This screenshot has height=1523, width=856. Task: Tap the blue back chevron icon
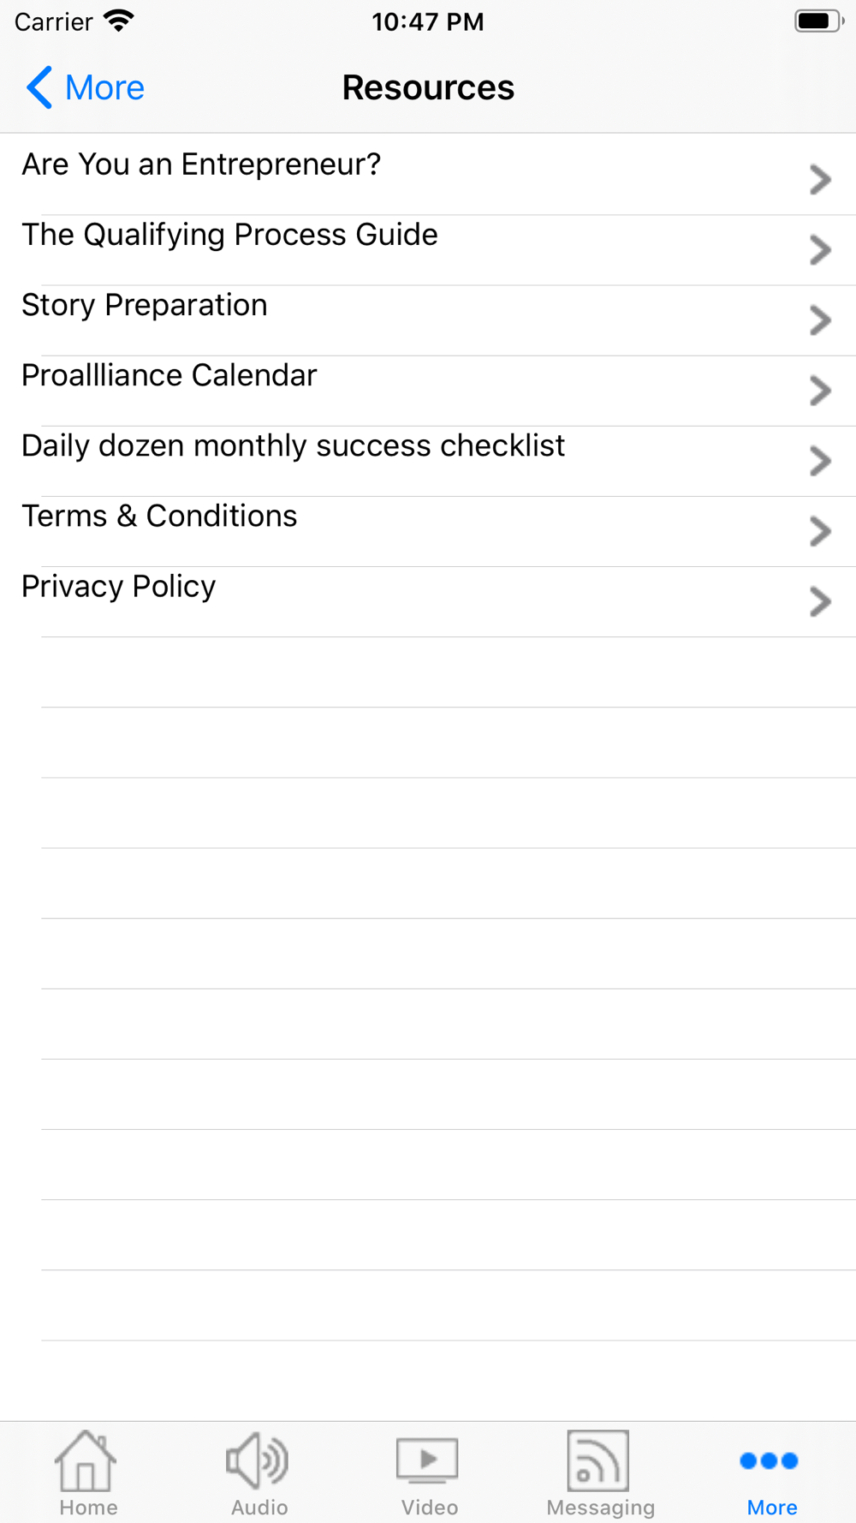pyautogui.click(x=39, y=87)
